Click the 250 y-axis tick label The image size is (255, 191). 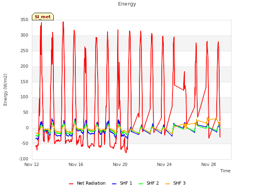tap(24, 51)
